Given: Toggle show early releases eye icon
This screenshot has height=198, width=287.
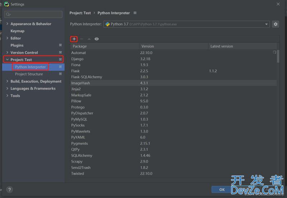Looking at the screenshot, I should tap(97, 39).
